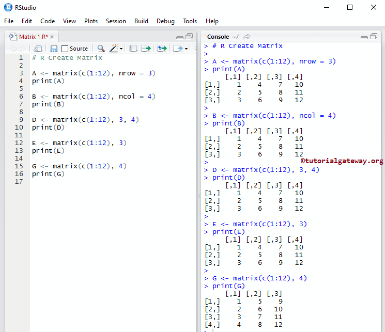
Task: Click editor line D <- matrix(c(1:12), 3, 4)
Action: [x=85, y=120]
